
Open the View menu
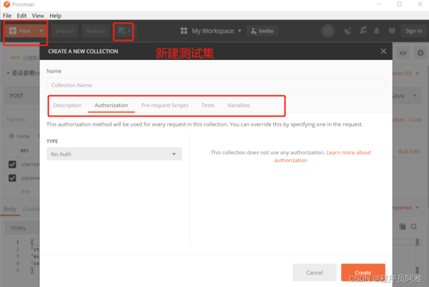click(38, 16)
